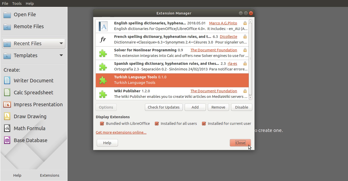
Task: Open the Help menu in menu bar
Action: pyautogui.click(x=30, y=4)
